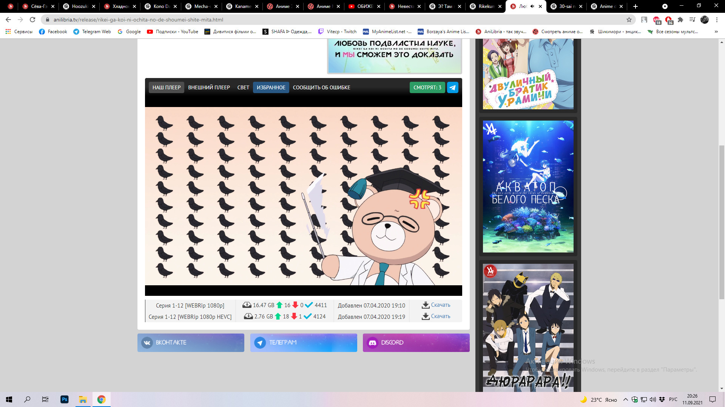The width and height of the screenshot is (725, 407).
Task: Switch to the Rikekun browser tab
Action: (485, 6)
